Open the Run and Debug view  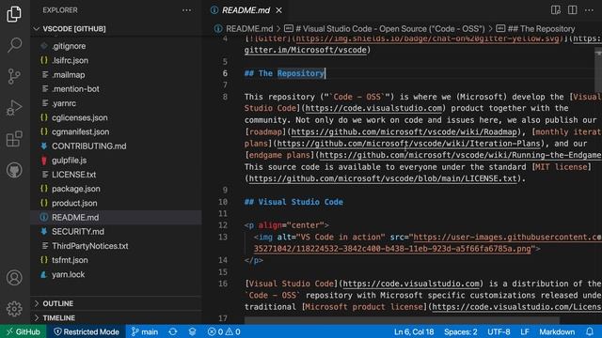pos(14,108)
